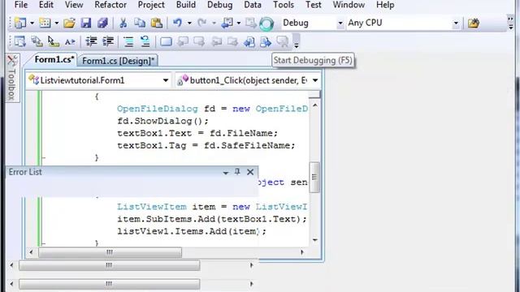Viewport: 520px width, 292px height.
Task: Open the Any CPU platform dropdown
Action: coord(456,24)
